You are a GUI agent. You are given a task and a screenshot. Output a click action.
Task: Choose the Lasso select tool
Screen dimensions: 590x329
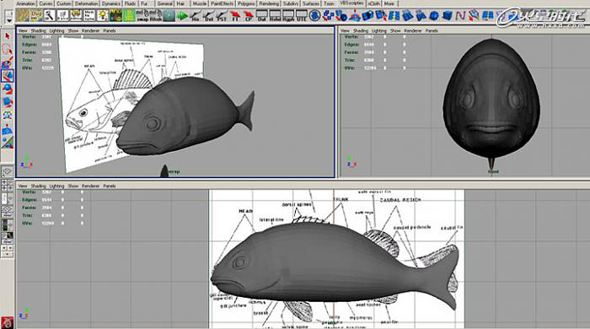[7, 49]
